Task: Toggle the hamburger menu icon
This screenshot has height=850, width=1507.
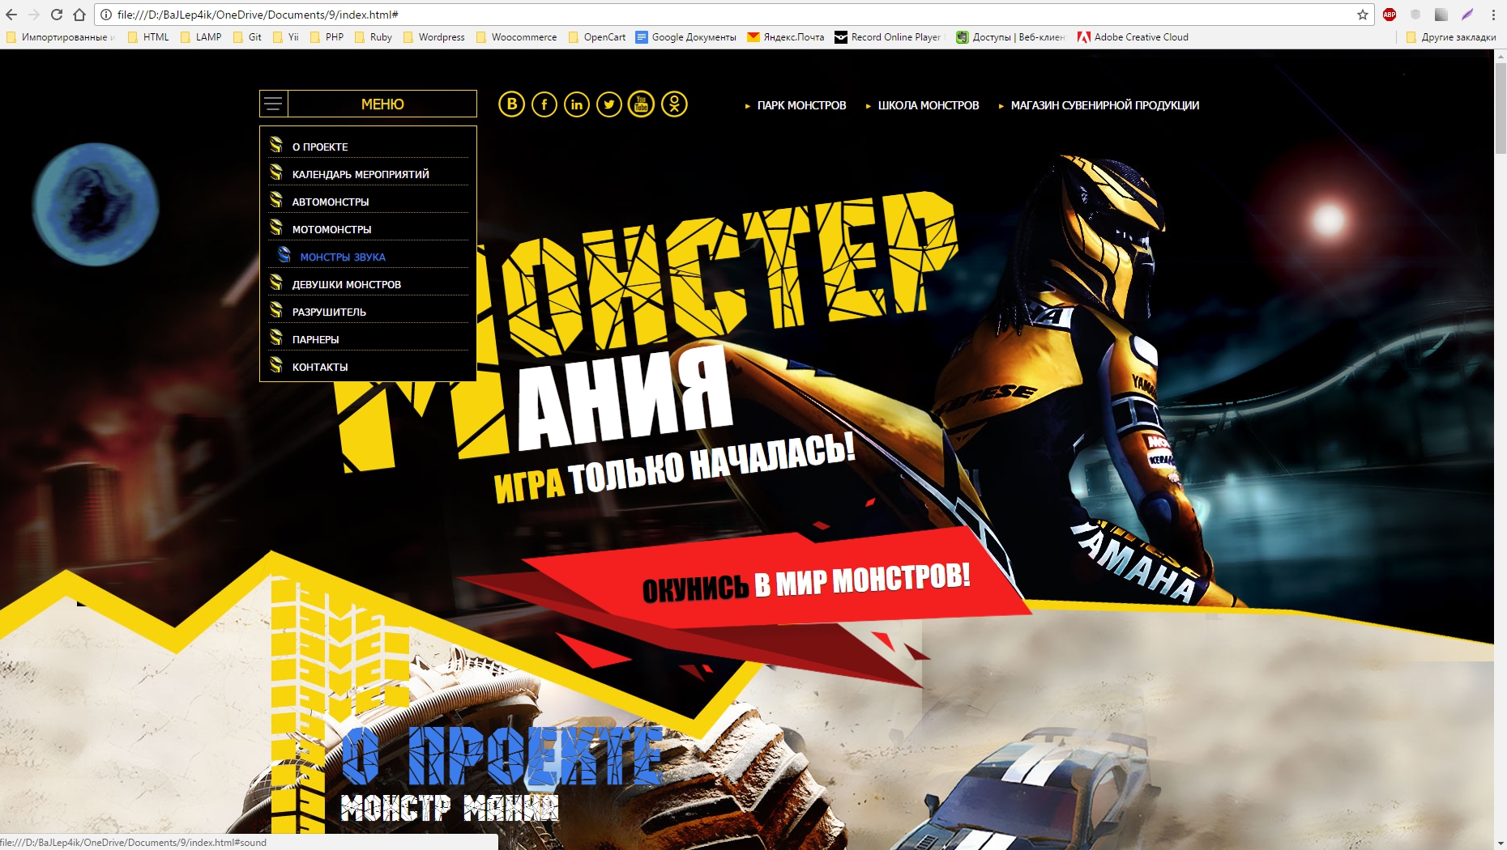Action: [x=274, y=104]
